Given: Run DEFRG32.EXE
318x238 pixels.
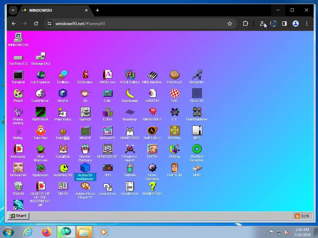Looking at the screenshot, I should [107, 151].
